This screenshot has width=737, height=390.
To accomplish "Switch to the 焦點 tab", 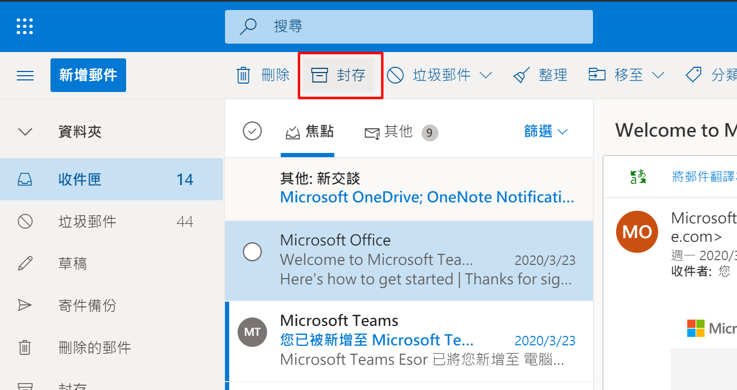I will [309, 131].
